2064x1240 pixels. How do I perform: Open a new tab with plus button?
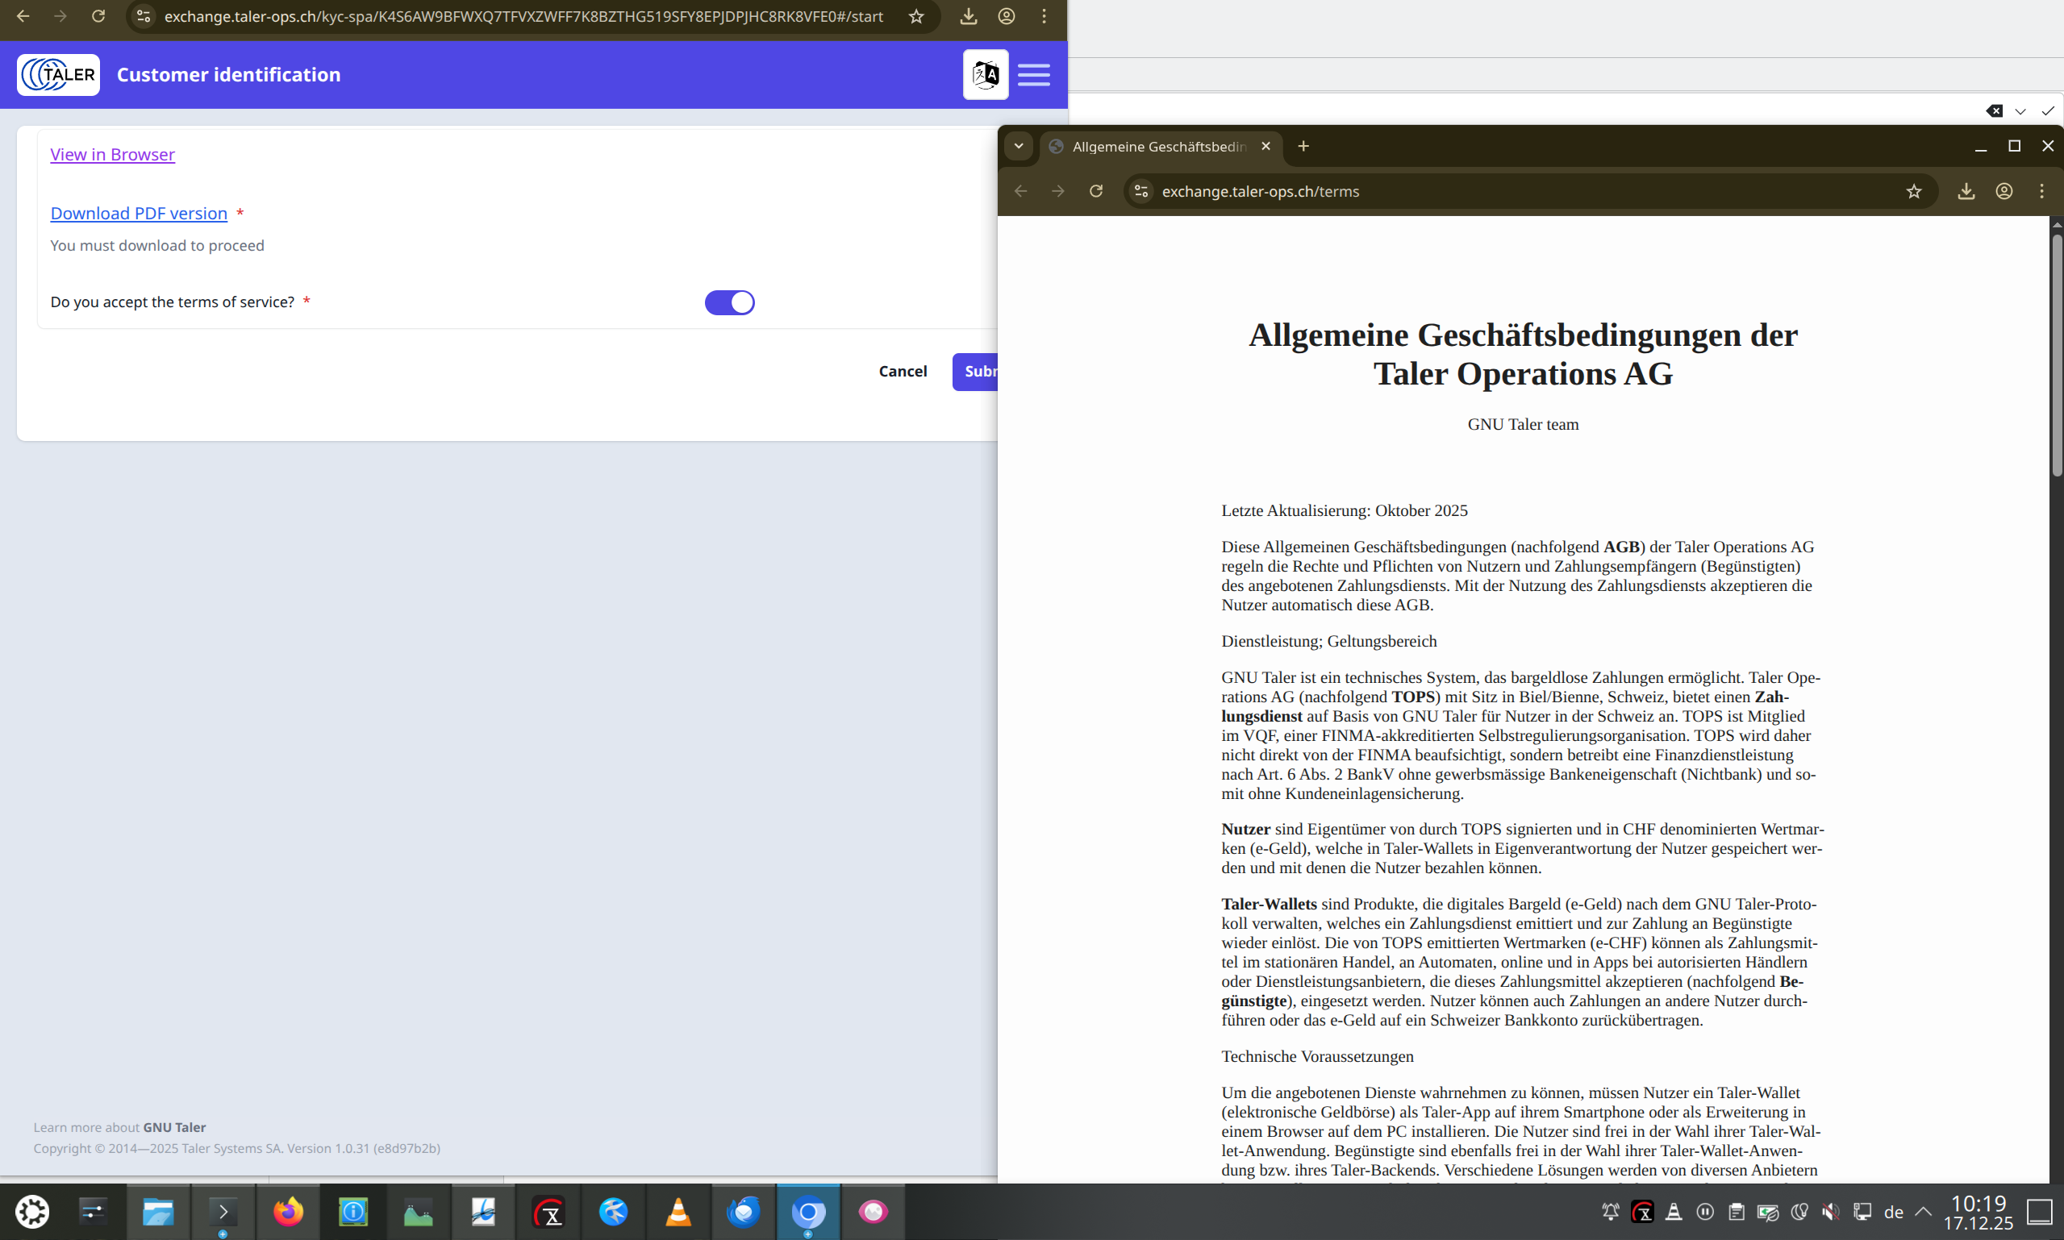pyautogui.click(x=1303, y=146)
